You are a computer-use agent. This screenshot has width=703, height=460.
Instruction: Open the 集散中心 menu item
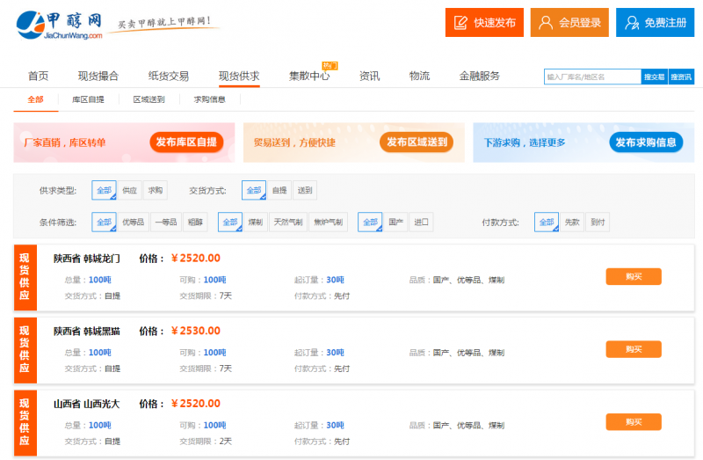coord(309,76)
